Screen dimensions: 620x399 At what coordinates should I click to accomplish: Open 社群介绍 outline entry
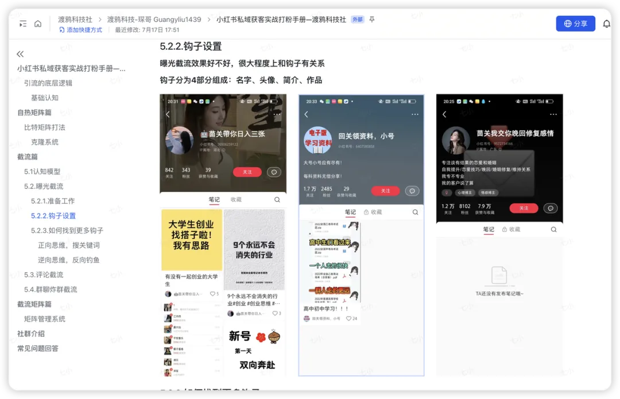pyautogui.click(x=31, y=334)
